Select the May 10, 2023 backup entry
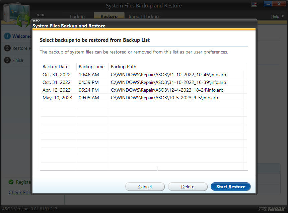Screen dimensions: 288x213 [x=134, y=98]
